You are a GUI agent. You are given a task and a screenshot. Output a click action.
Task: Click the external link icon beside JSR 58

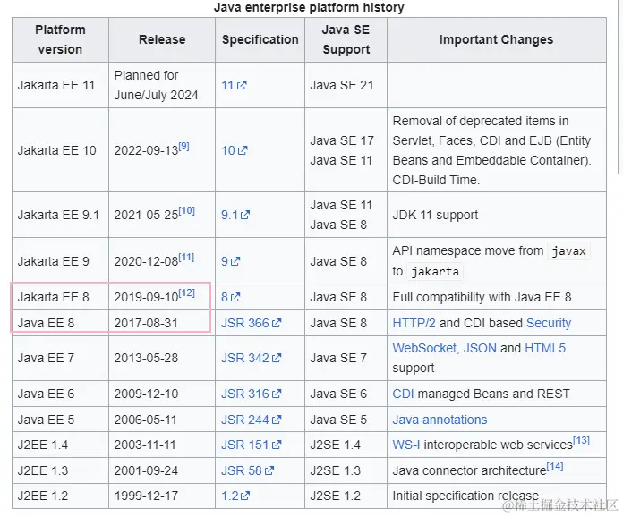[269, 470]
